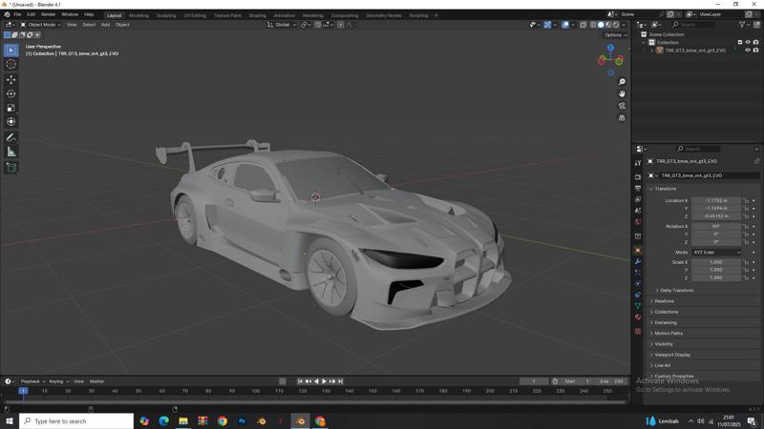Collapse the Transform panel
The height and width of the screenshot is (429, 764).
(665, 189)
